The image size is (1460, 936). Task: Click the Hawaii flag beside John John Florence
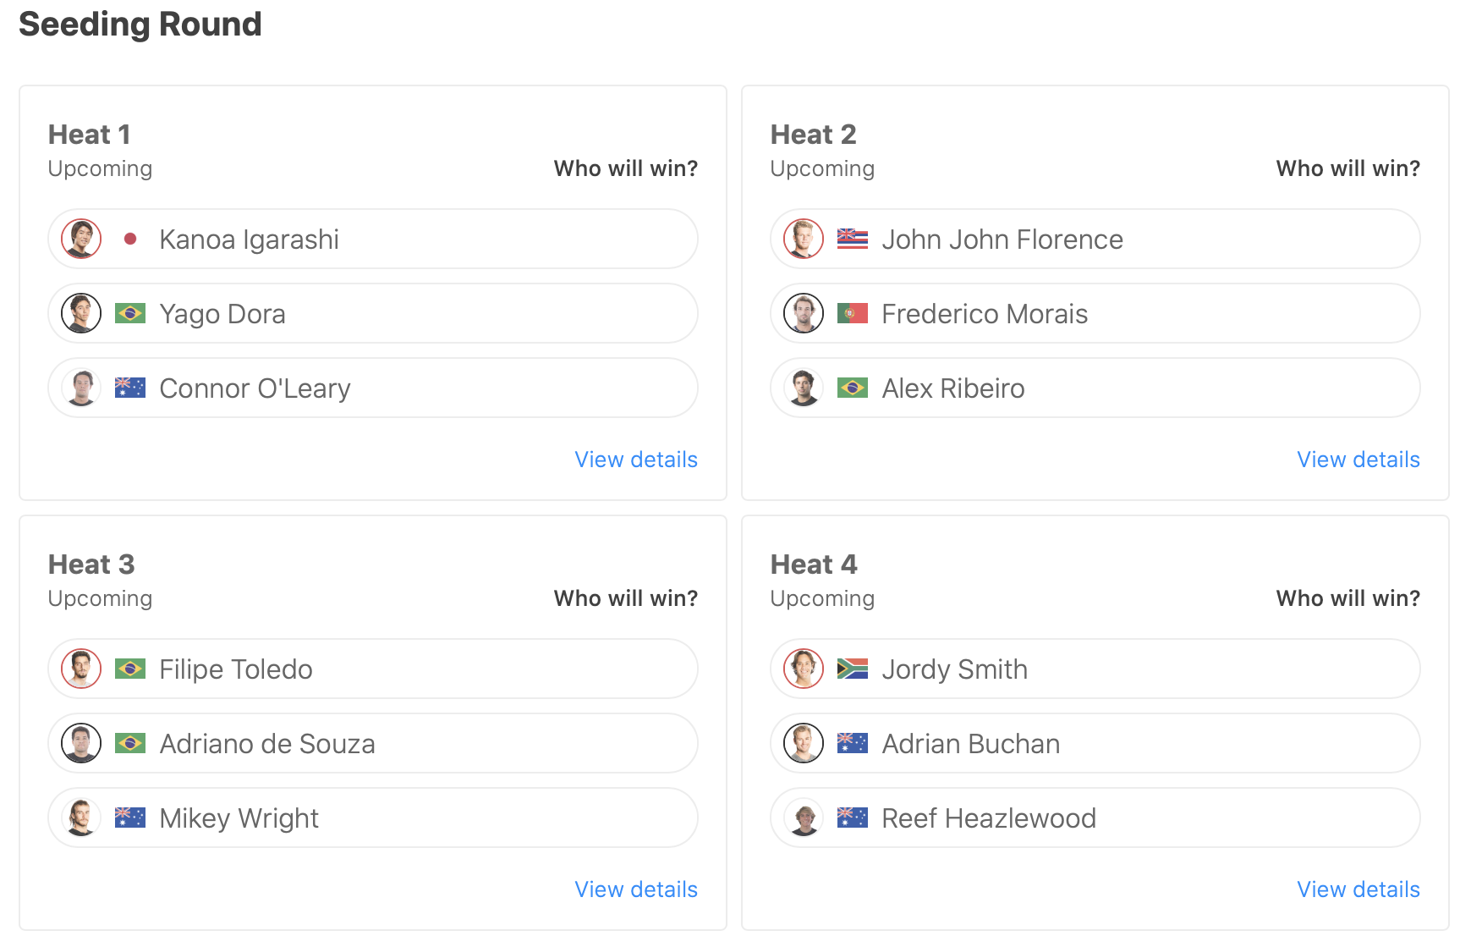tap(852, 240)
